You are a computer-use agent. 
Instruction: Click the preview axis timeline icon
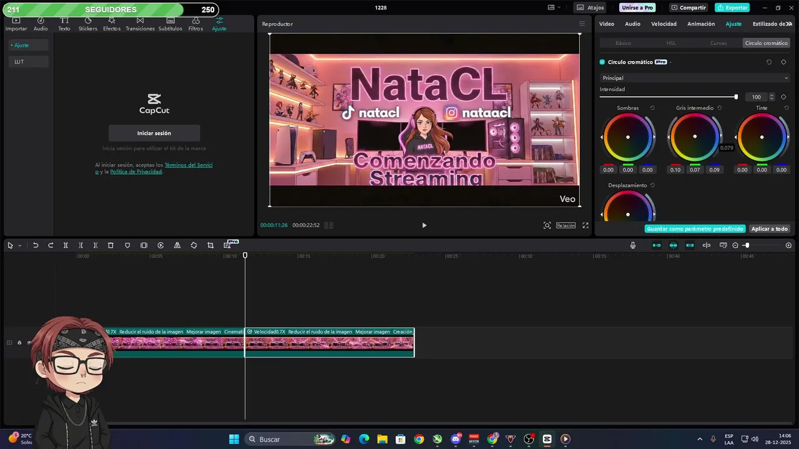(707, 246)
